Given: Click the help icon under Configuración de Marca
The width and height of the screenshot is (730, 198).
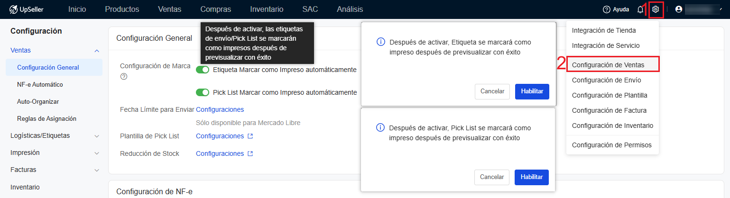Looking at the screenshot, I should click(123, 76).
